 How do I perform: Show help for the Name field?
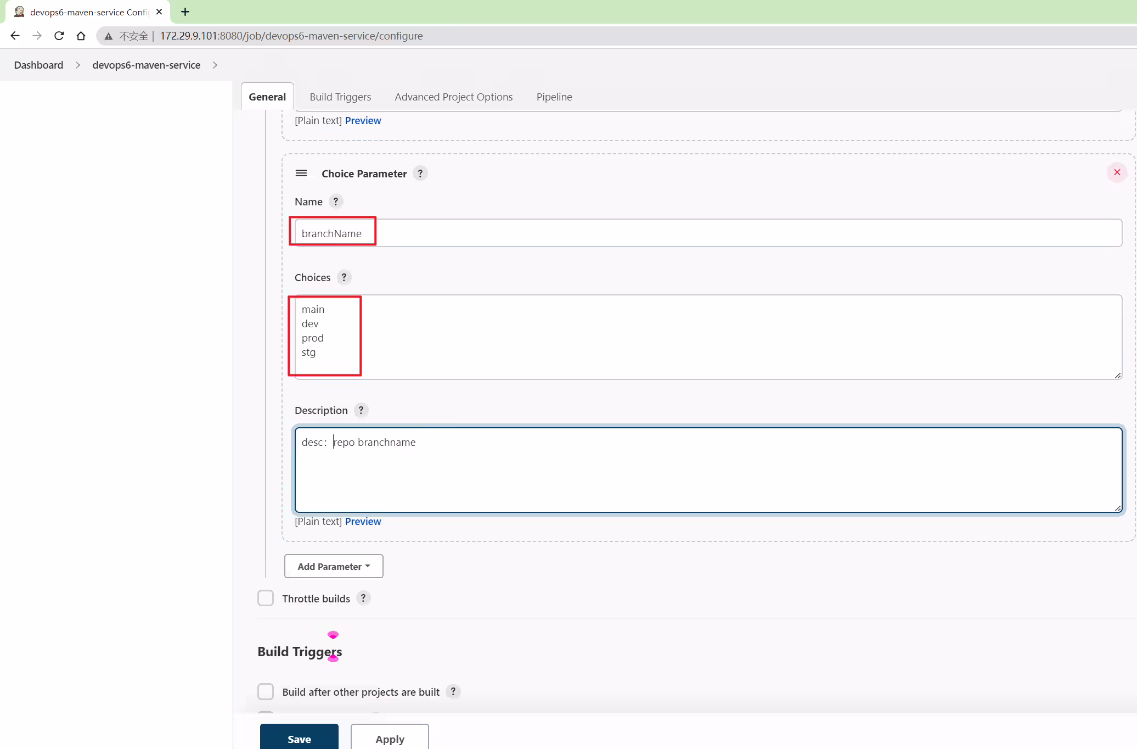coord(336,202)
